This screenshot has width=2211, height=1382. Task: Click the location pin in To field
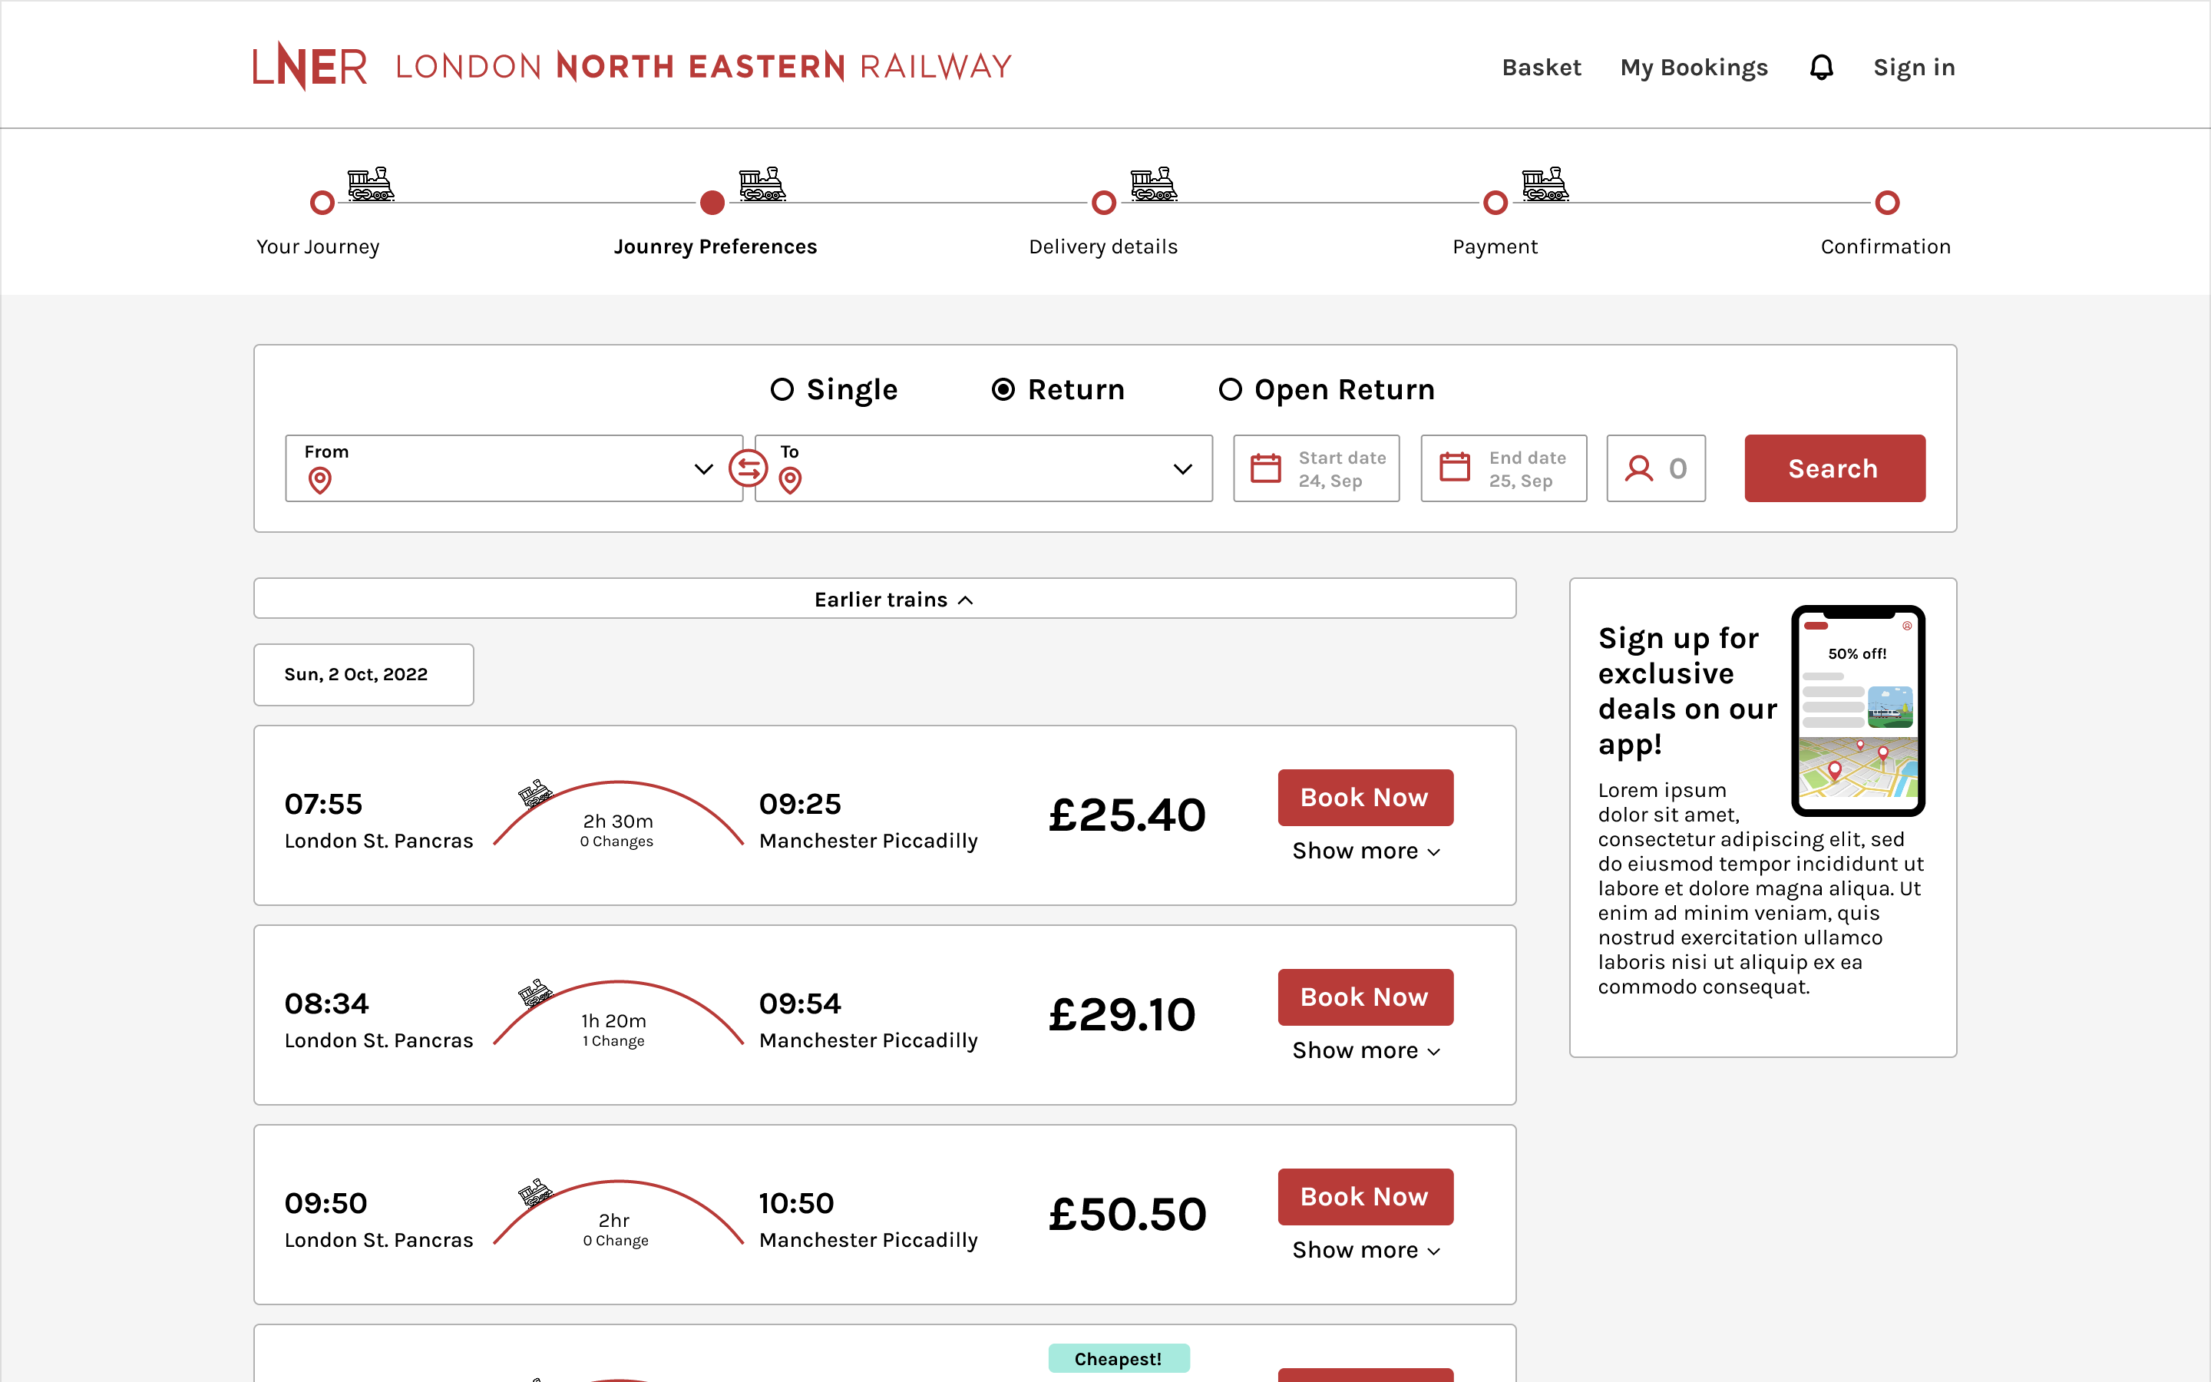click(x=790, y=480)
